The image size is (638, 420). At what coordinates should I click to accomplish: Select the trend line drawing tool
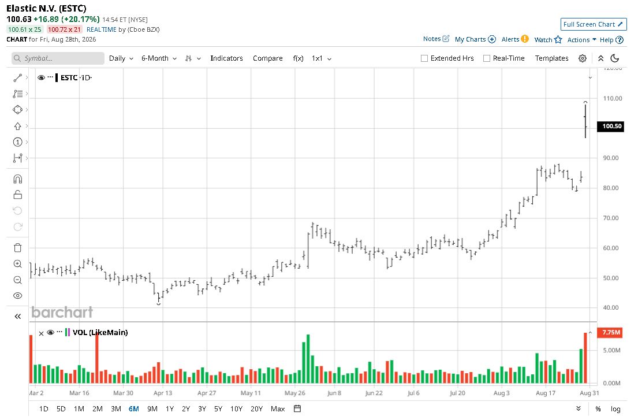(x=17, y=78)
